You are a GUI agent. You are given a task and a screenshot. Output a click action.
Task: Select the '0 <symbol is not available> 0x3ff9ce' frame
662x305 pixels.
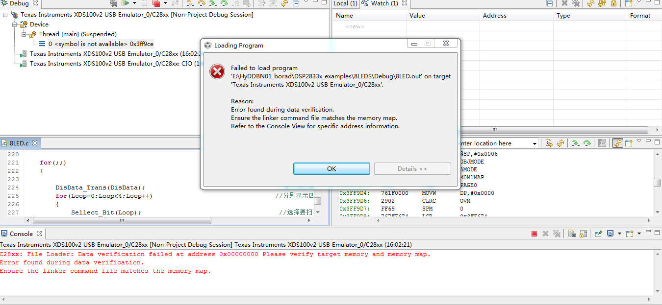[101, 44]
